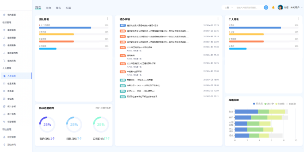The height and width of the screenshot is (152, 304).
Task: Switch to the 排名 tab
Action: (58, 8)
